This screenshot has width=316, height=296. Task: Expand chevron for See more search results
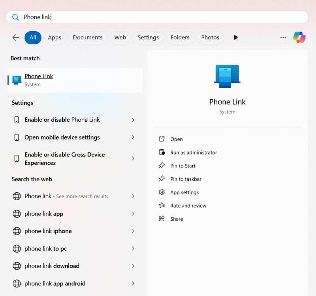click(x=133, y=196)
